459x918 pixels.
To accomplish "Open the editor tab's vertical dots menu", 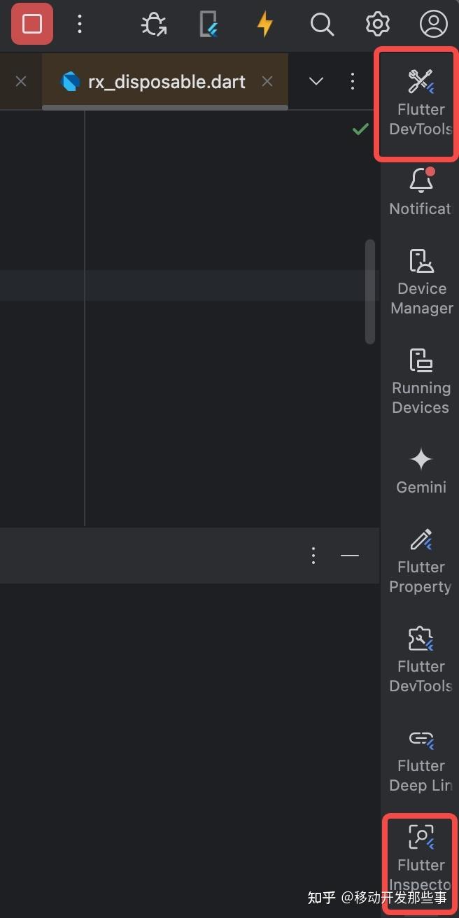I will [353, 80].
